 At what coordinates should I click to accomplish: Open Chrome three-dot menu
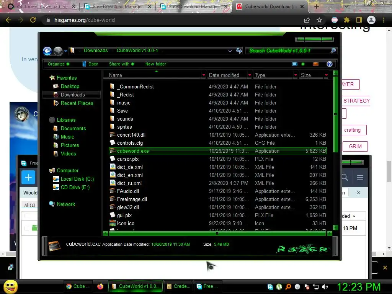384,20
